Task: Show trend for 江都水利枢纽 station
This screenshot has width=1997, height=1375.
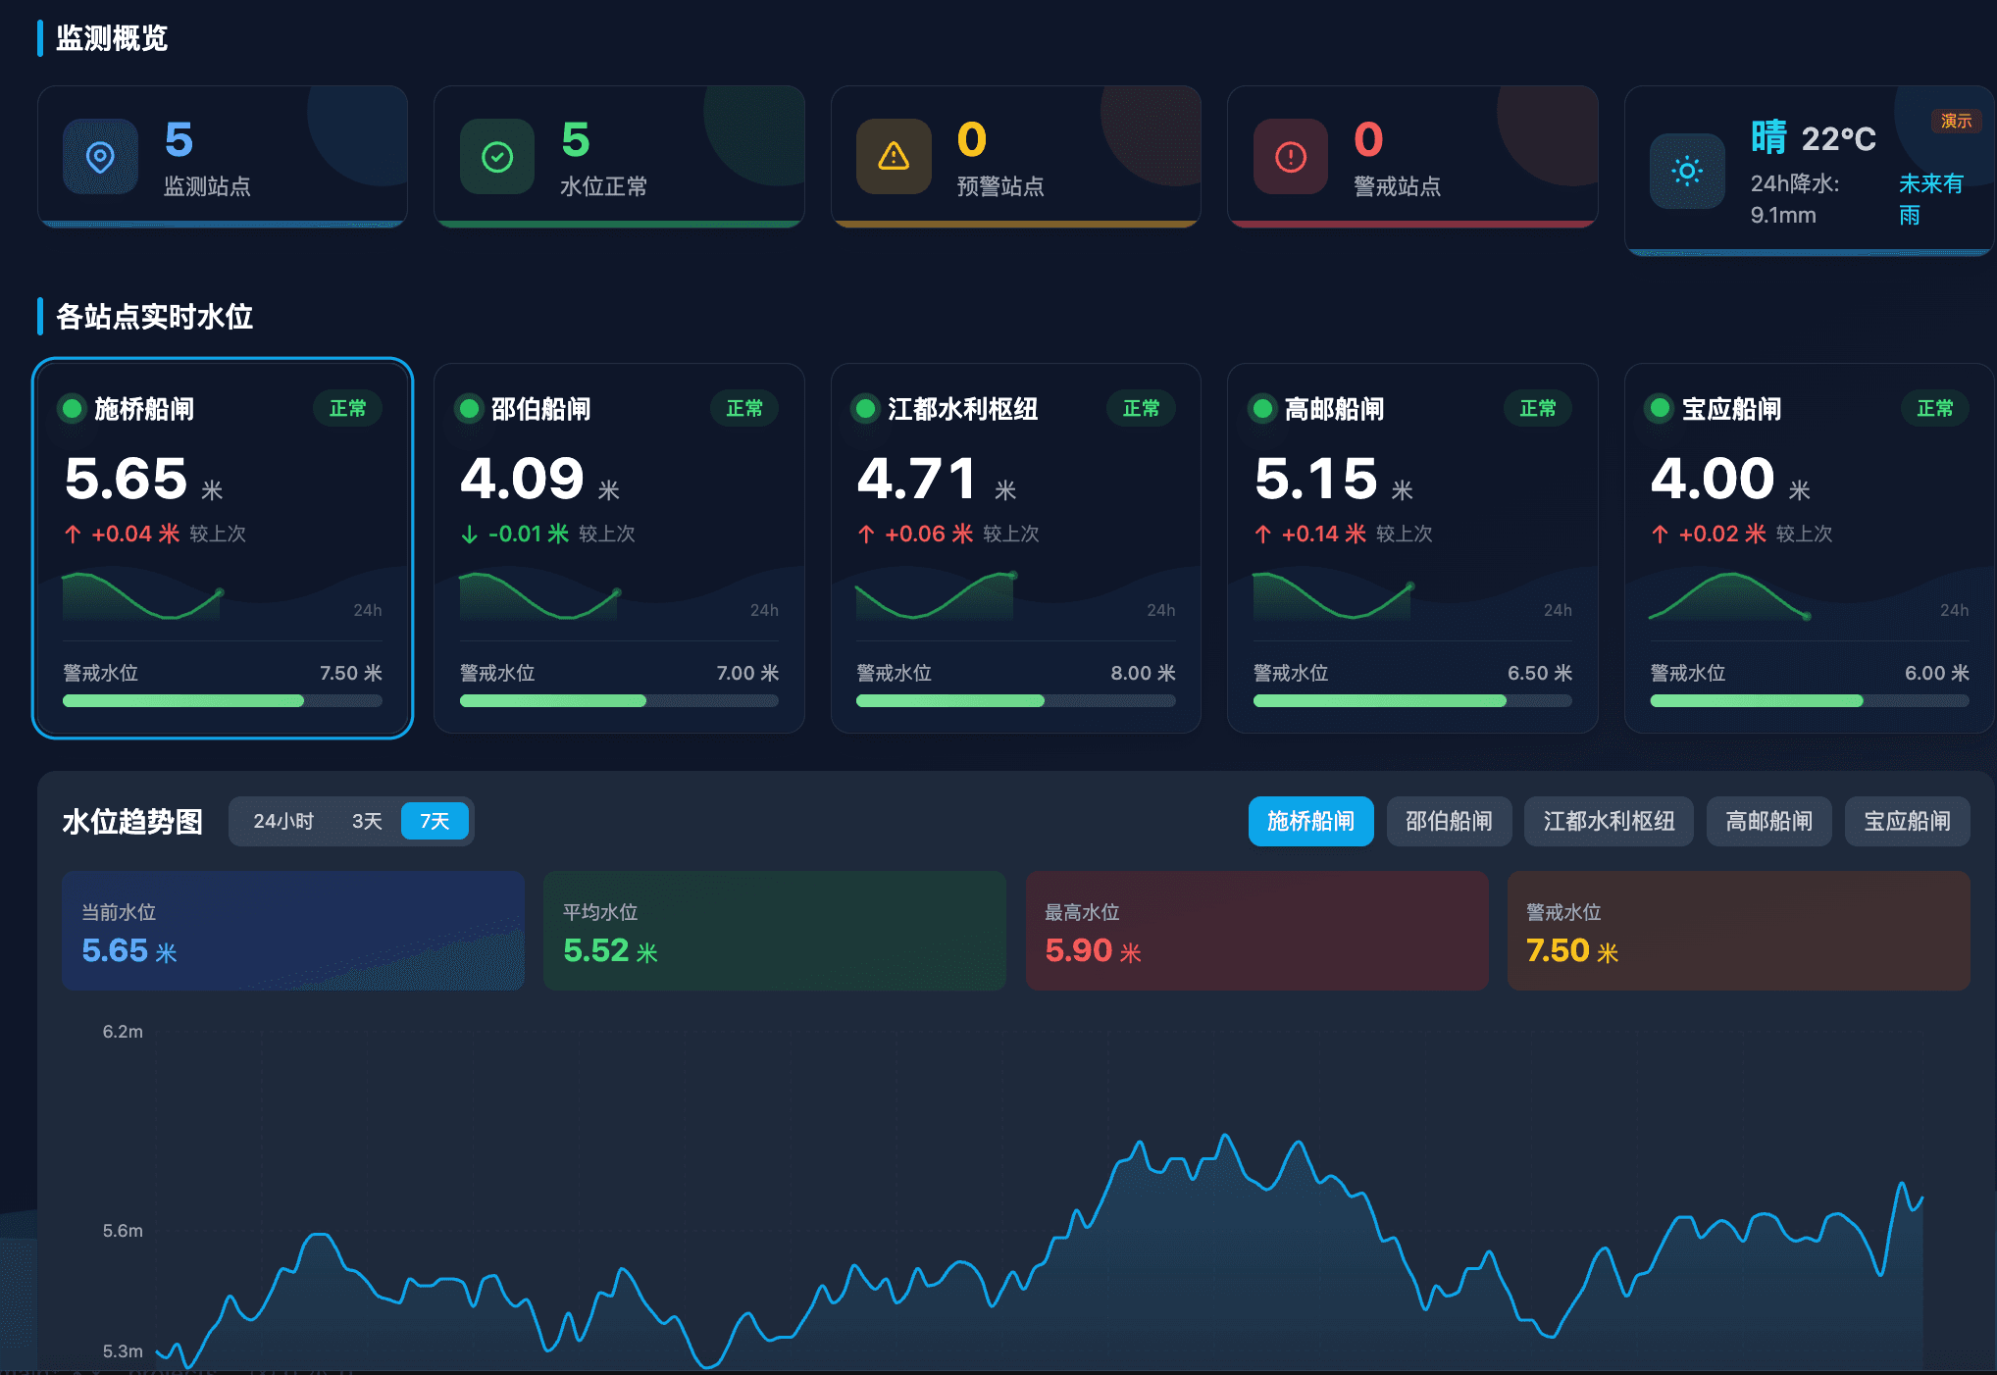Action: click(1609, 822)
